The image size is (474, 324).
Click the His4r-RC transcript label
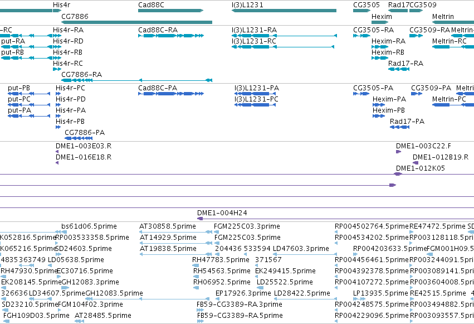(x=68, y=64)
